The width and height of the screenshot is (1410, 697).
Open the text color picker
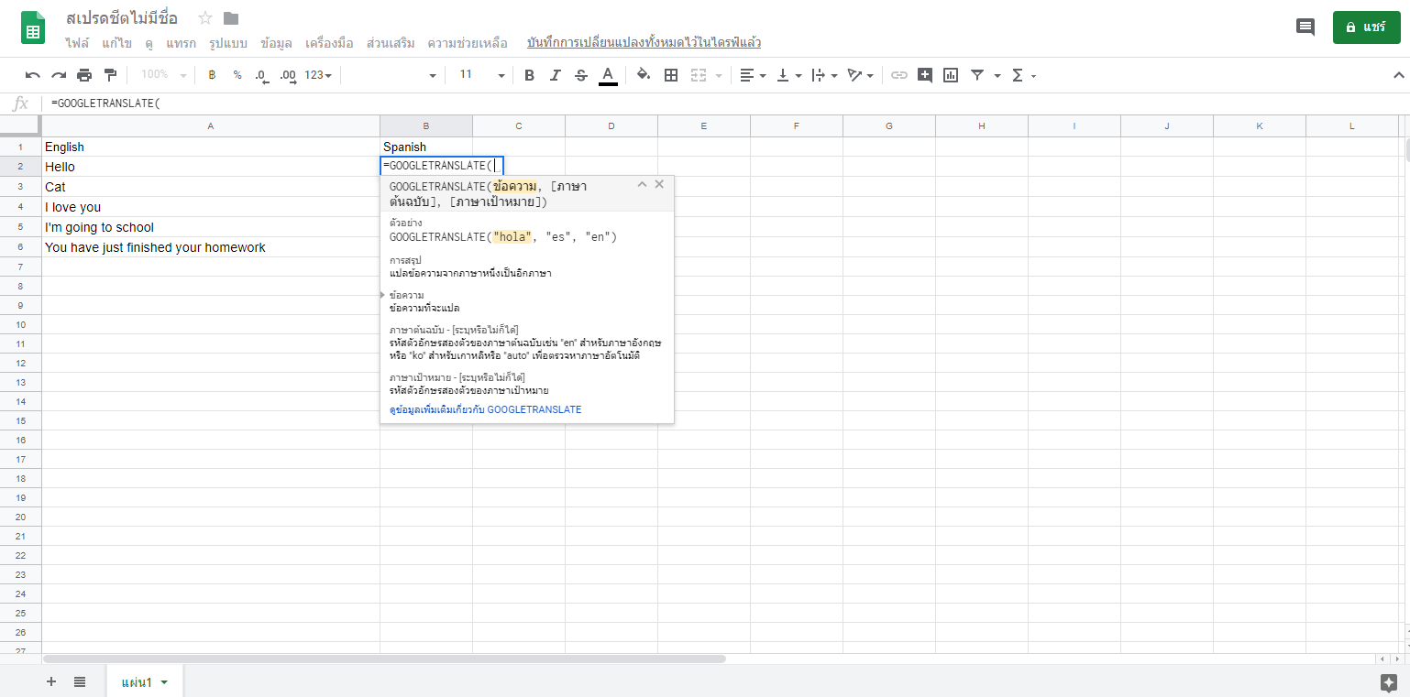(x=607, y=75)
